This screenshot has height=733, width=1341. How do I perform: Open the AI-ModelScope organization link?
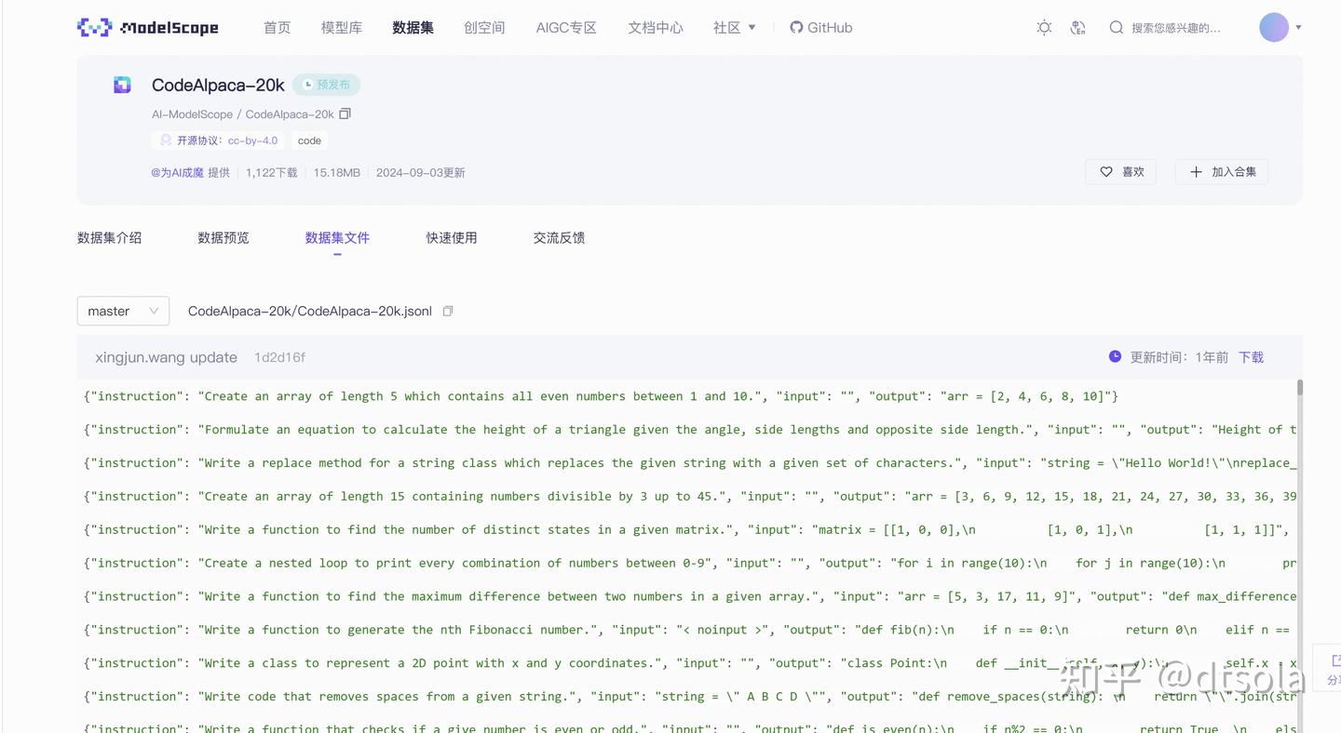[x=192, y=114]
